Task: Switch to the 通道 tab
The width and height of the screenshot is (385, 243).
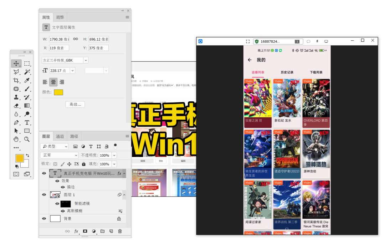Action: click(x=60, y=136)
